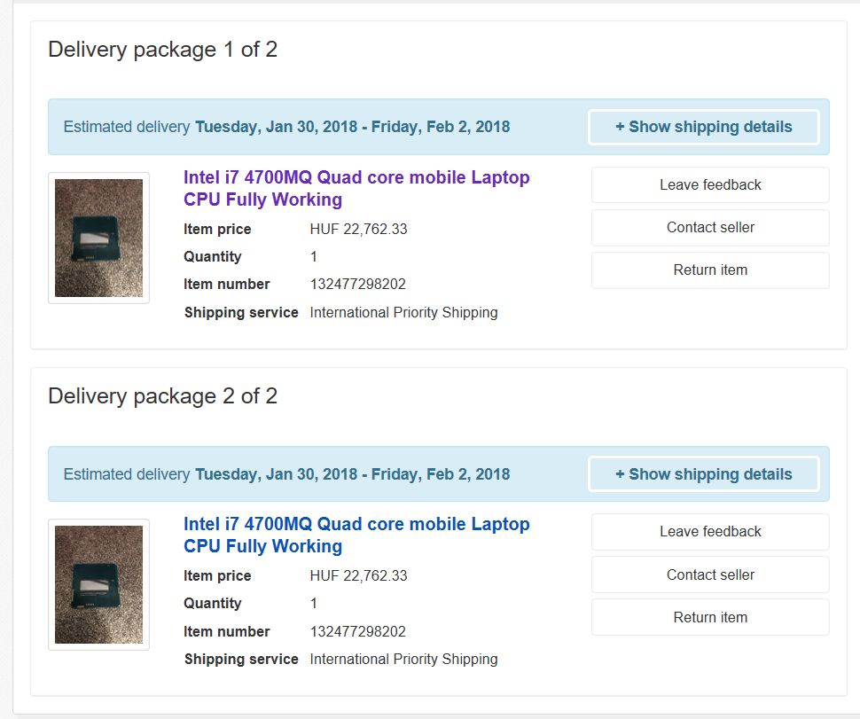Image resolution: width=860 pixels, height=719 pixels.
Task: Click the HUF item price in package 2
Action: 358,576
